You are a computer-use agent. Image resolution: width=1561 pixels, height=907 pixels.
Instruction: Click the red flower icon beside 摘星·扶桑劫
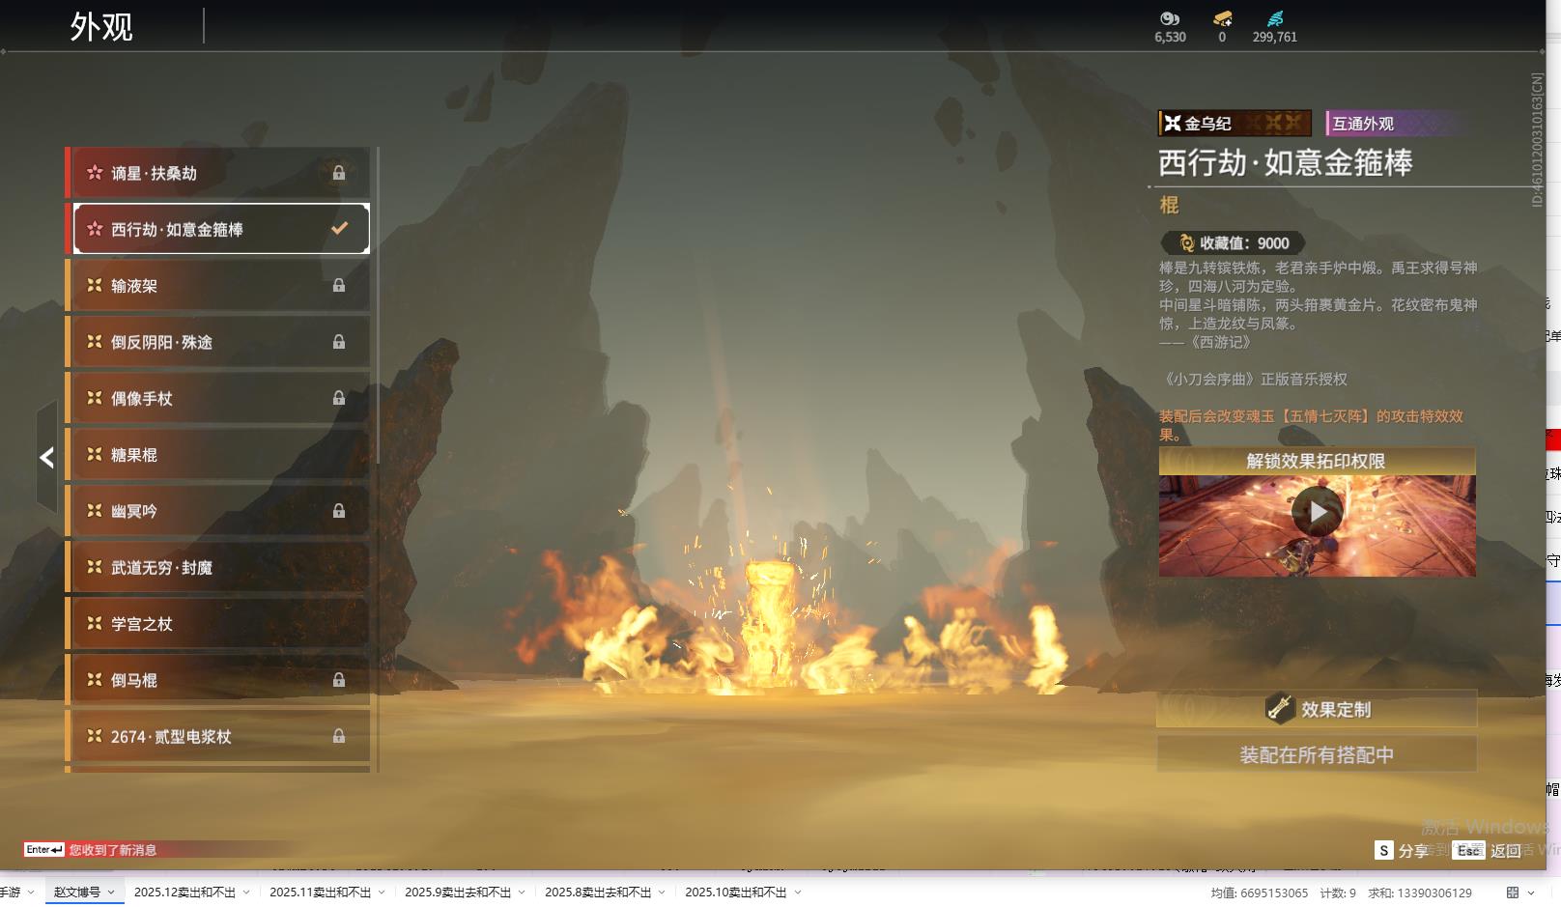[x=95, y=173]
